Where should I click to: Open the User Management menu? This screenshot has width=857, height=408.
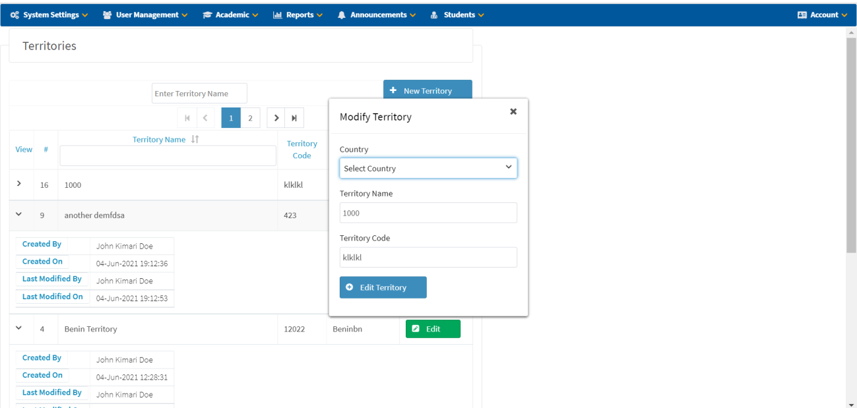coord(145,15)
